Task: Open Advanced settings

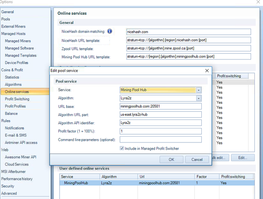Action: (9, 193)
